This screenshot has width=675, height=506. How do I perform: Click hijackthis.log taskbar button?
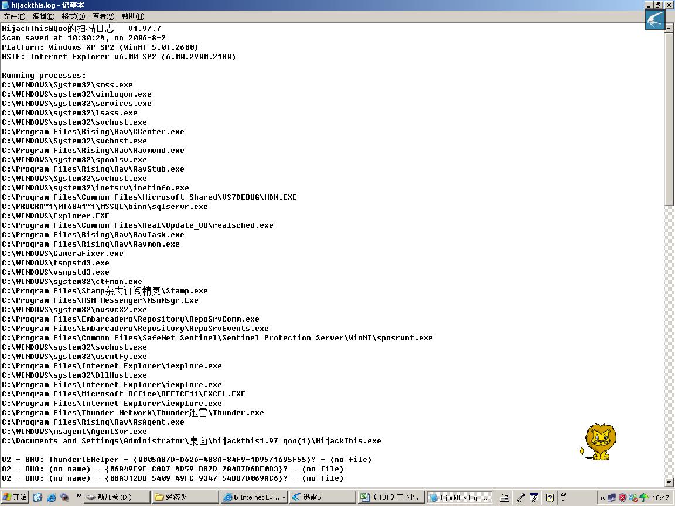click(460, 497)
